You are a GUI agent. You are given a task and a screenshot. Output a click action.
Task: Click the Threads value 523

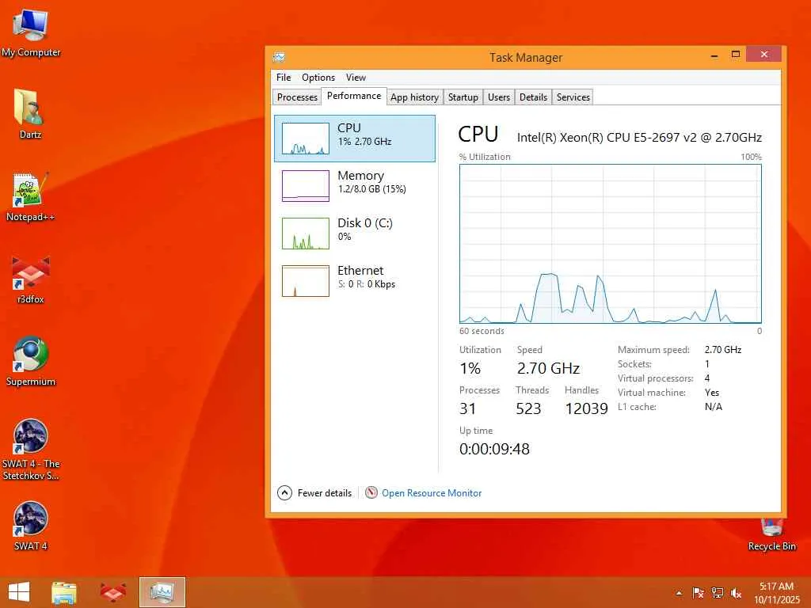coord(528,408)
